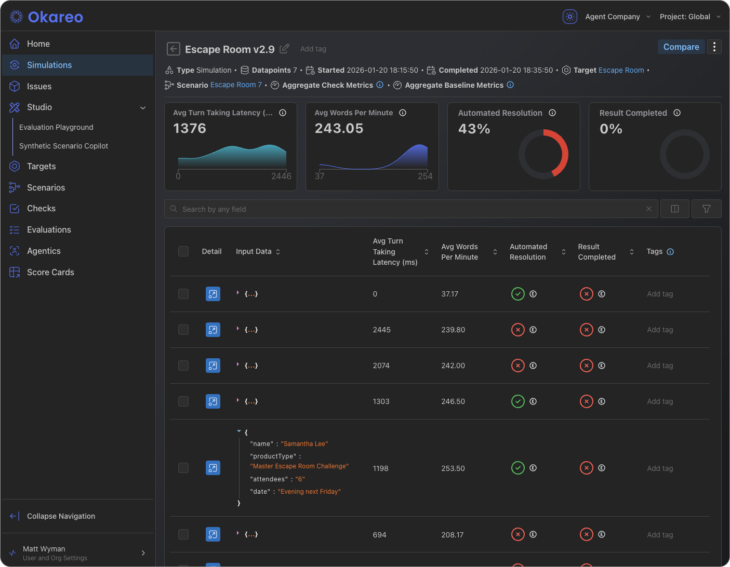Go to the Evaluation Playground page
This screenshot has width=730, height=567.
click(x=56, y=127)
